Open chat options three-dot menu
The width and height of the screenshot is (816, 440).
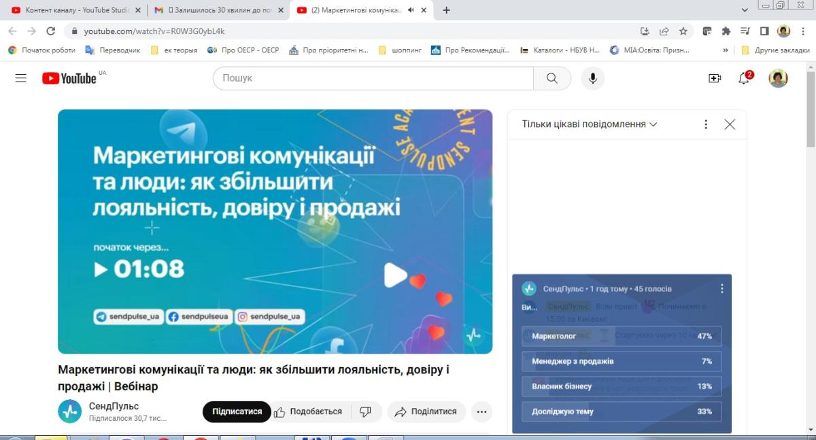coord(706,124)
